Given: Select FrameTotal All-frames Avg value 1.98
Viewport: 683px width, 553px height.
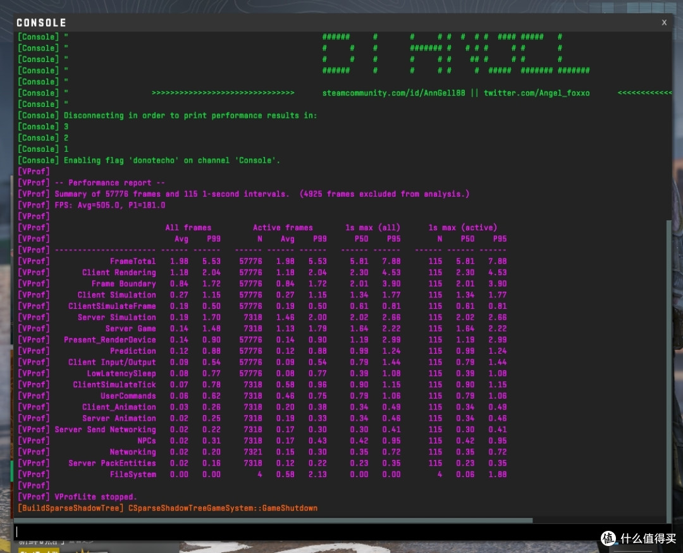Looking at the screenshot, I should pyautogui.click(x=178, y=261).
